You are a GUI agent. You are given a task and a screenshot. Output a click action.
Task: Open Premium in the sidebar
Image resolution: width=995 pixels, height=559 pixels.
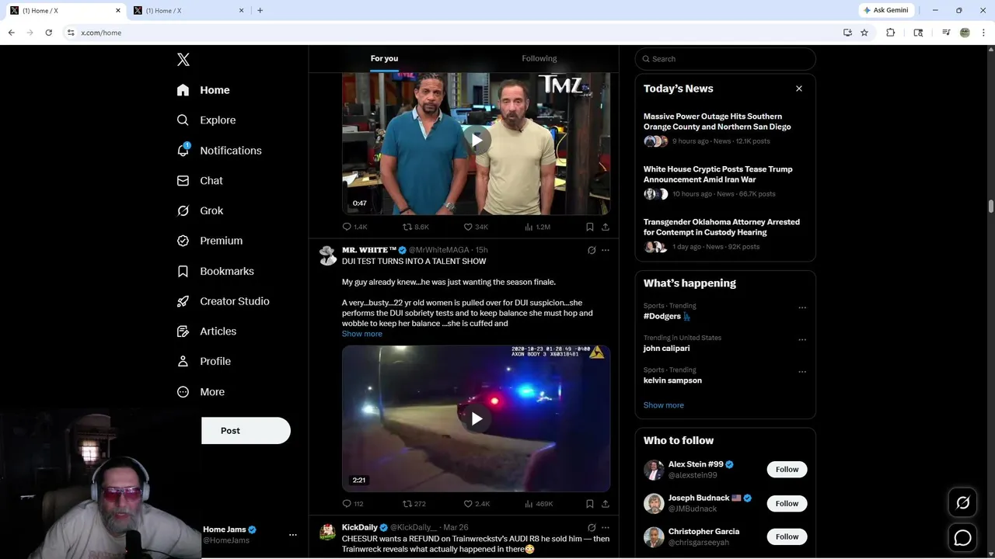[209, 241]
